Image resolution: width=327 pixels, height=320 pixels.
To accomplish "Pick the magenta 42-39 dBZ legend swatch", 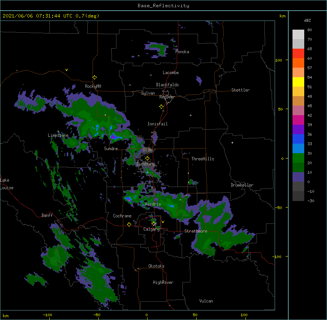I will pyautogui.click(x=298, y=120).
